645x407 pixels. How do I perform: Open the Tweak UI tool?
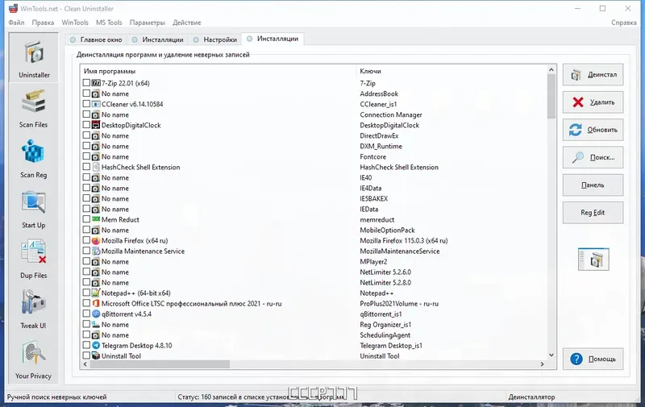(x=34, y=309)
